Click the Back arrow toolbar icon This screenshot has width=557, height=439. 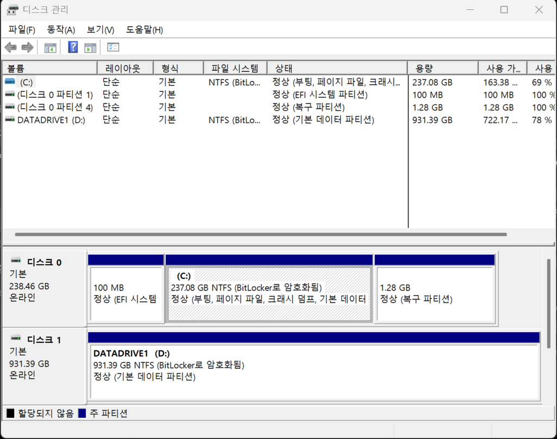[x=11, y=47]
